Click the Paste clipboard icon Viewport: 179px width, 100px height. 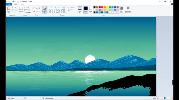pos(9,8)
